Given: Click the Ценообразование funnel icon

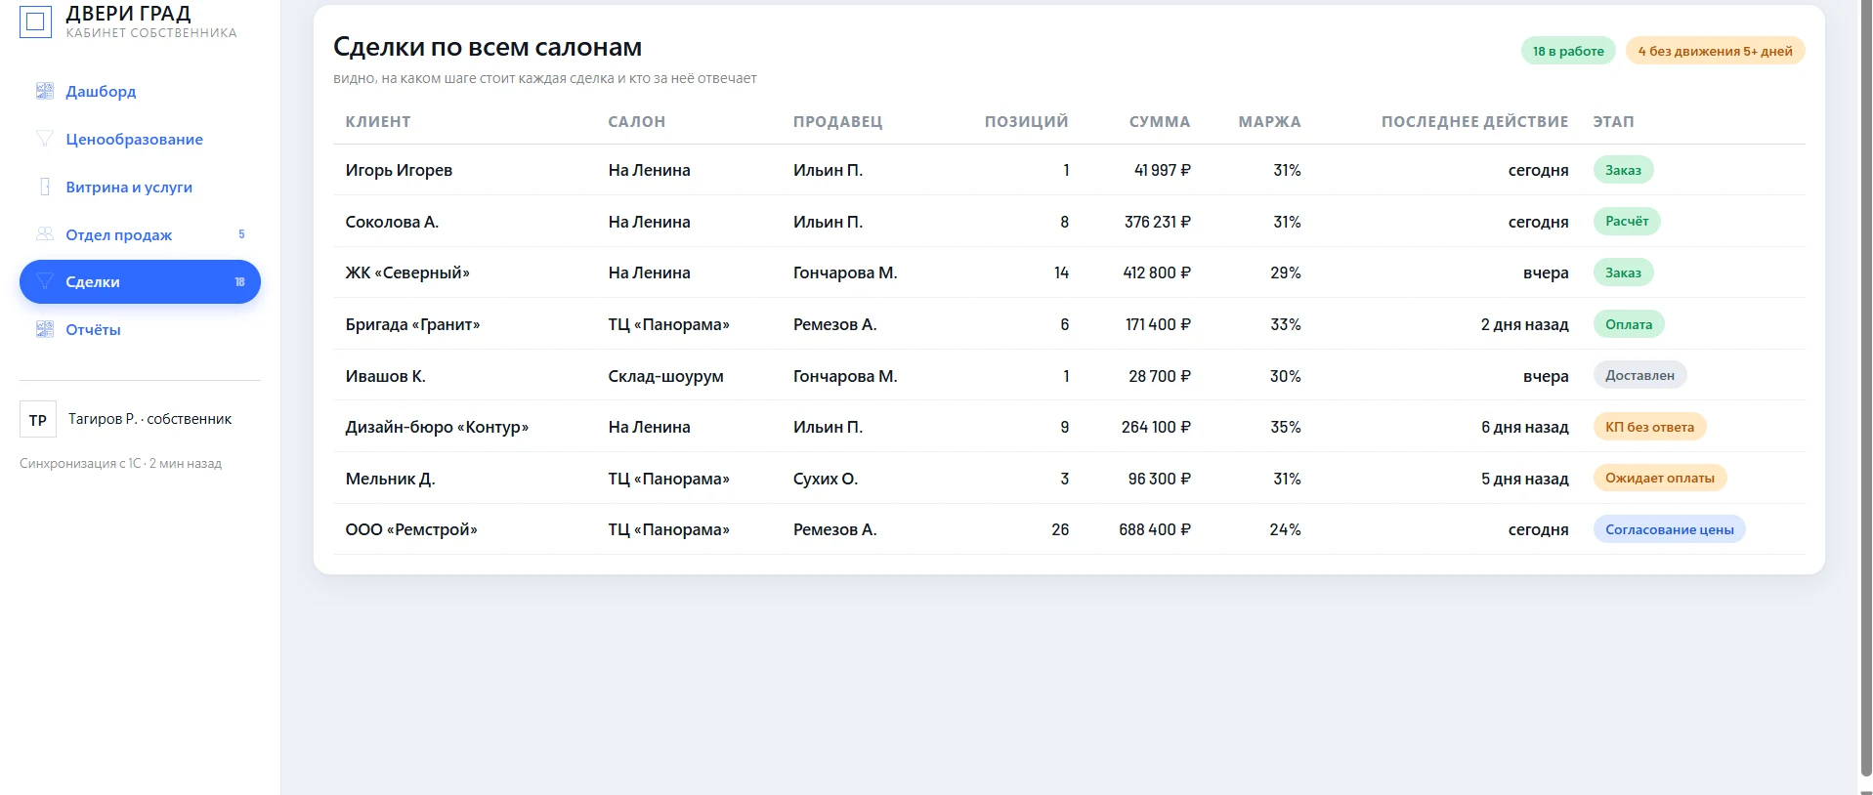Looking at the screenshot, I should pyautogui.click(x=45, y=139).
